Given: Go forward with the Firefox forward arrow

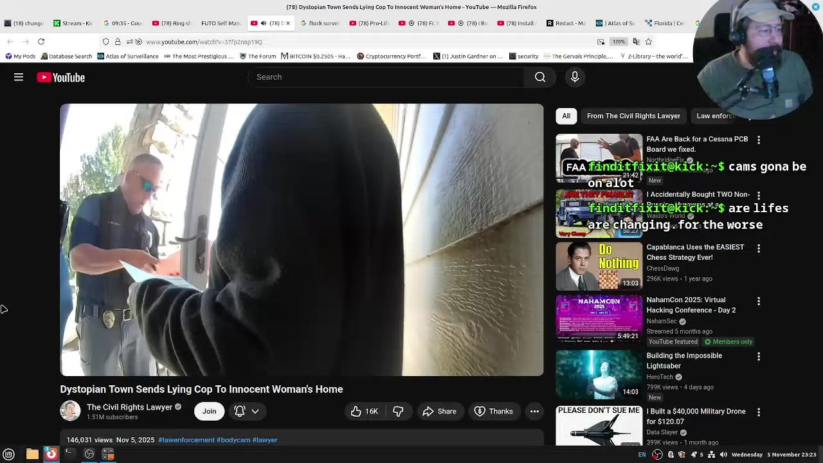Looking at the screenshot, I should (26, 42).
